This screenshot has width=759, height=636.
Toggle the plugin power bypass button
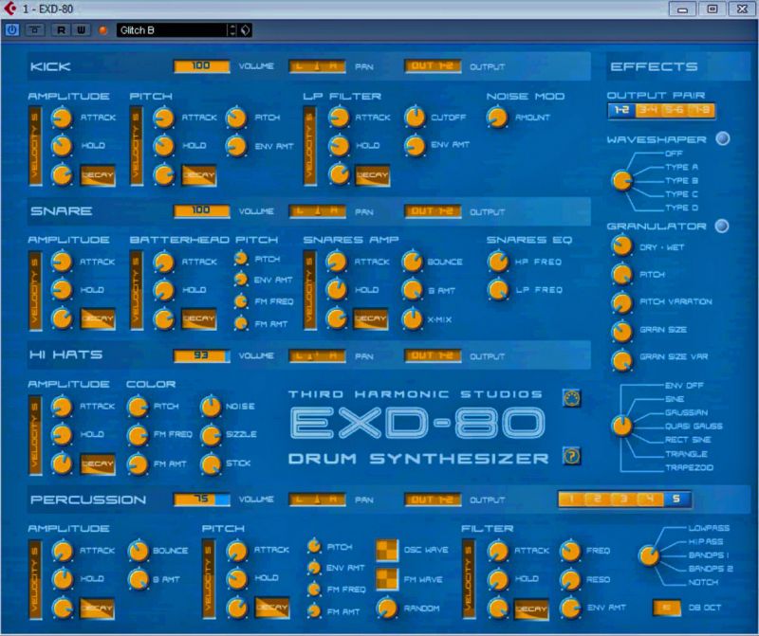[12, 30]
